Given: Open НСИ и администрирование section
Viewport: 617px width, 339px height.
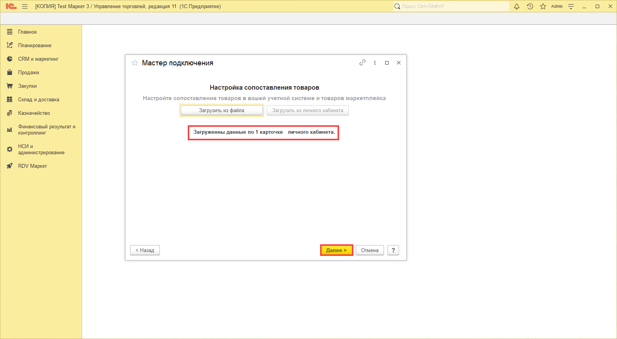Looking at the screenshot, I should coord(41,149).
